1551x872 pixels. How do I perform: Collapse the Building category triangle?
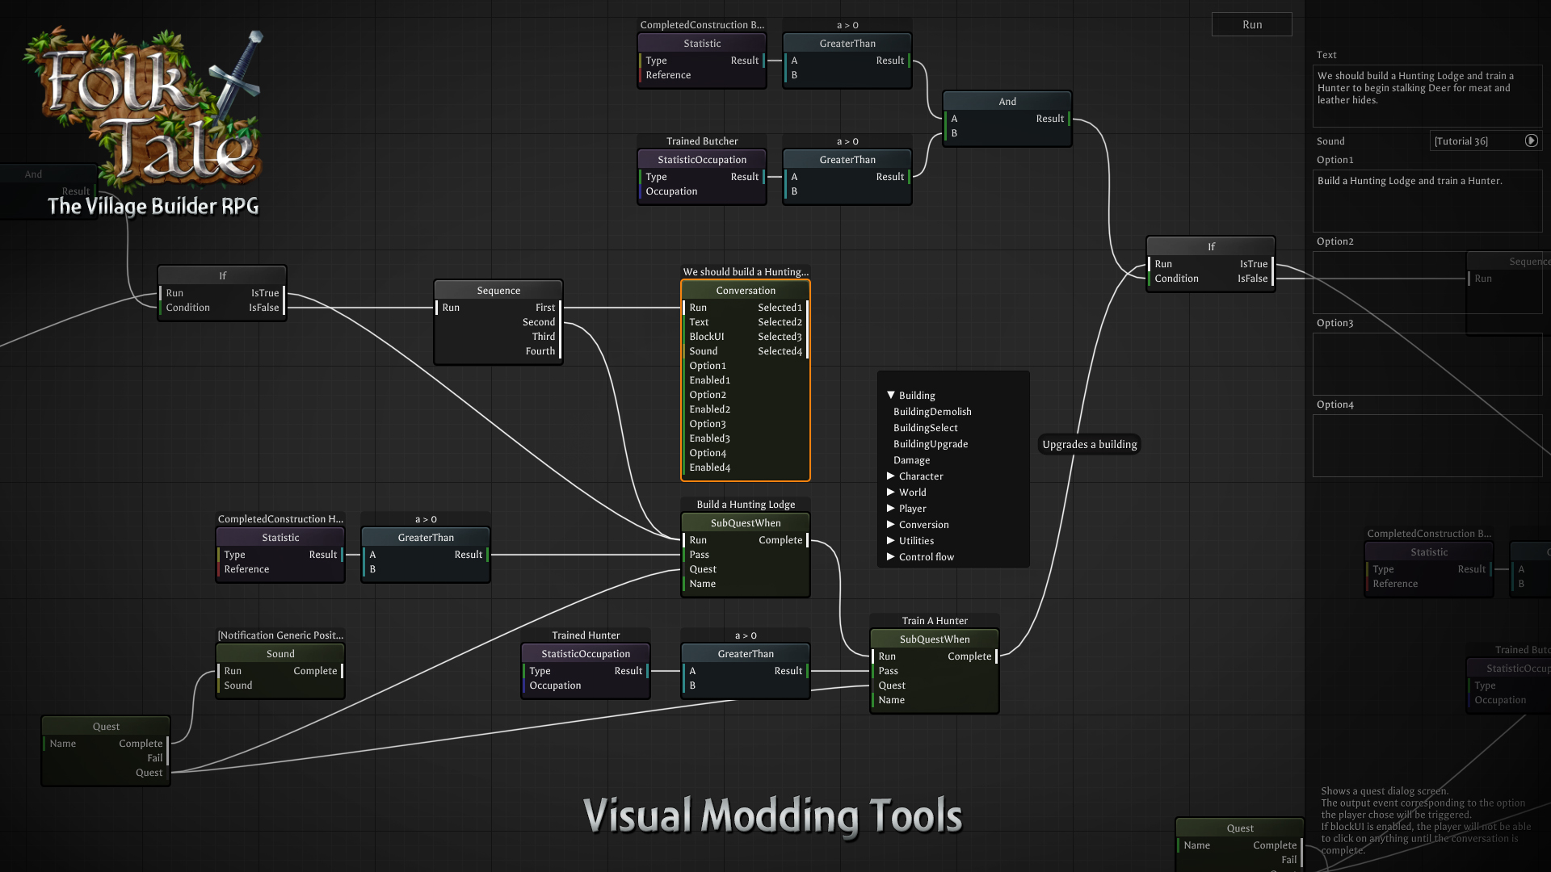pyautogui.click(x=891, y=395)
